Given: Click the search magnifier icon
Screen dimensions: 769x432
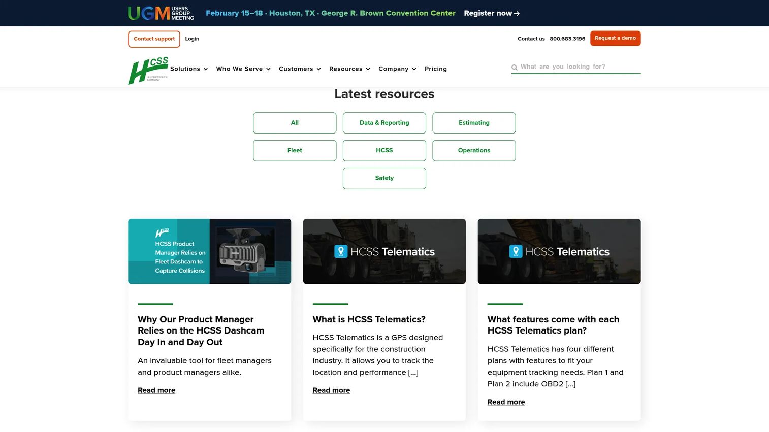Looking at the screenshot, I should (x=515, y=67).
